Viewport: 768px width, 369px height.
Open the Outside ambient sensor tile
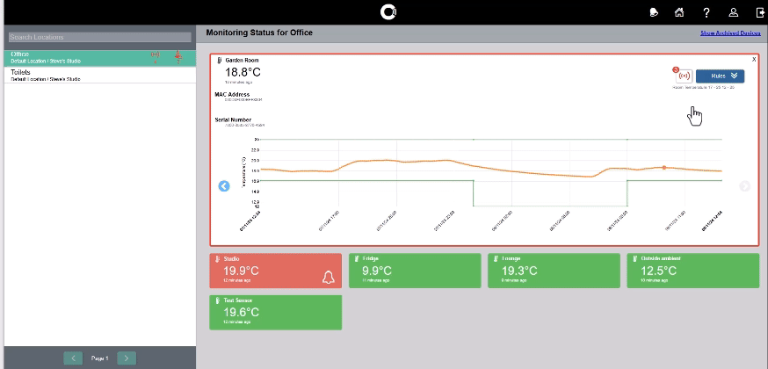pyautogui.click(x=693, y=271)
